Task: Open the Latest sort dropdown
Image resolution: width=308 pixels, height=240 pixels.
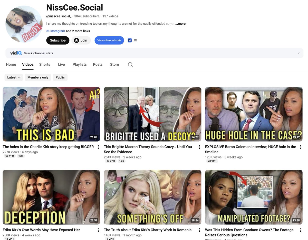Action: coord(14,77)
